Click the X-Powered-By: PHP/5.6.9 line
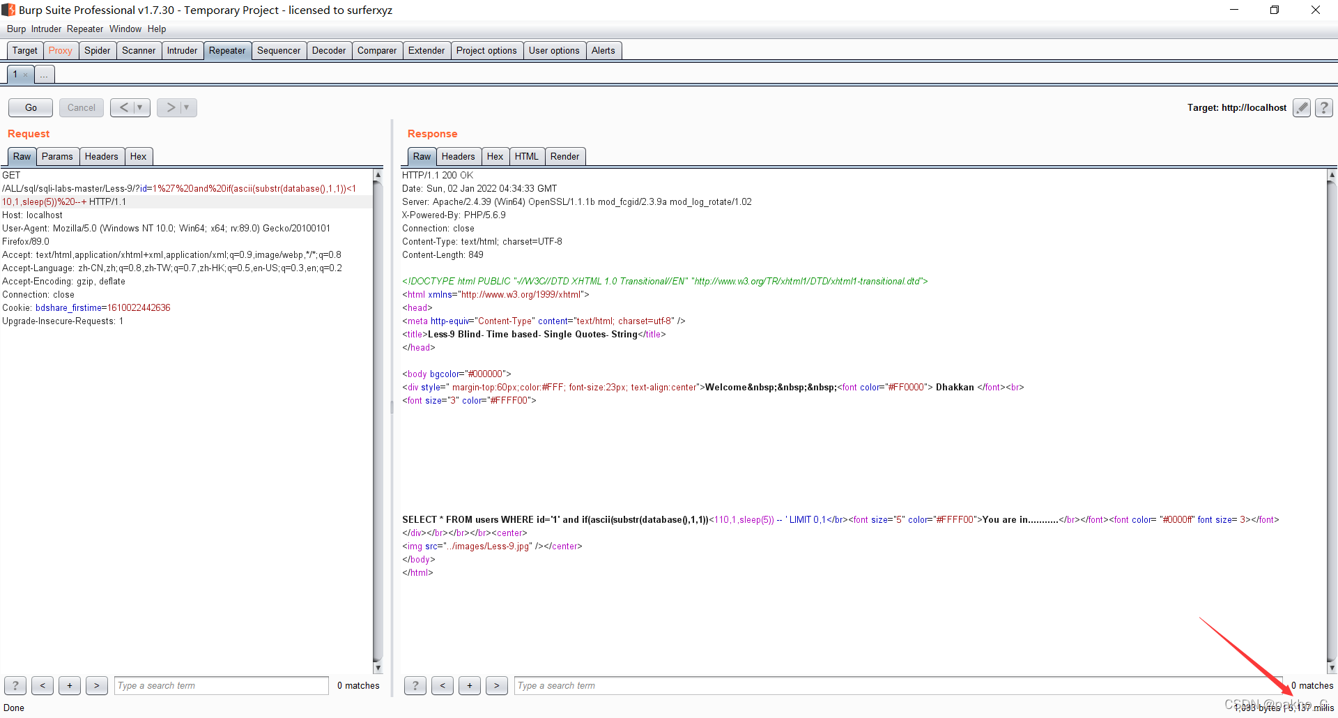The height and width of the screenshot is (718, 1338). [454, 215]
